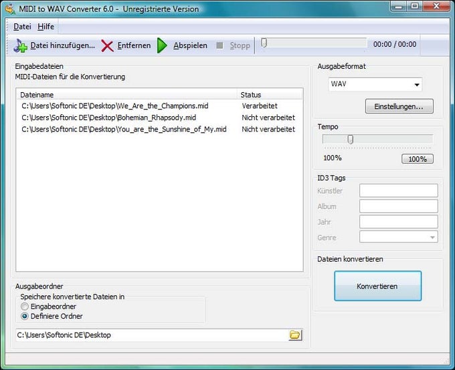The width and height of the screenshot is (455, 370).
Task: Open the Hilfe menu
Action: (x=46, y=26)
